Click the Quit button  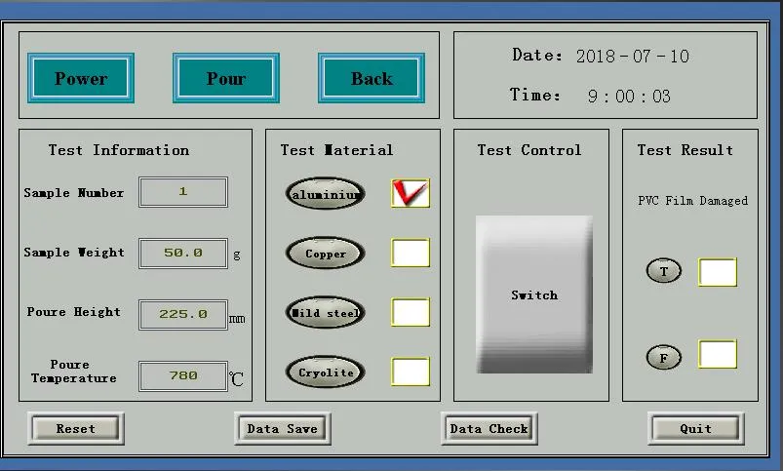(x=695, y=428)
